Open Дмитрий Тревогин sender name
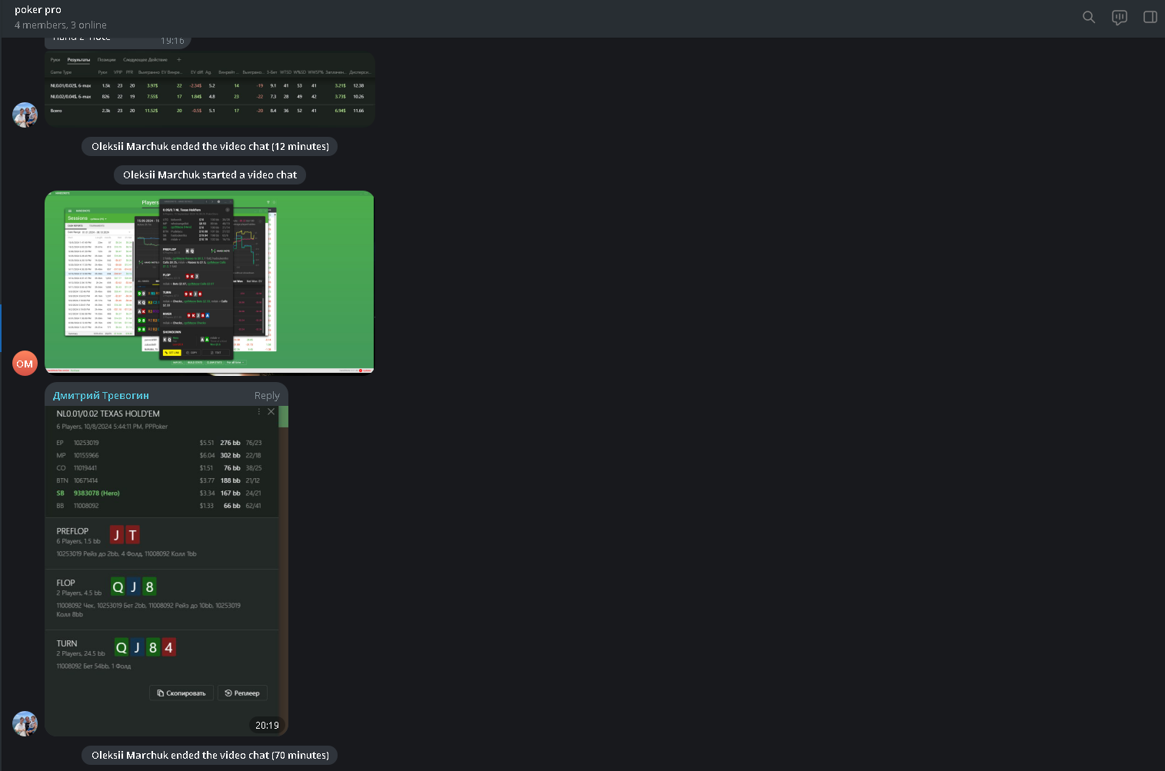The width and height of the screenshot is (1165, 771). click(x=101, y=396)
